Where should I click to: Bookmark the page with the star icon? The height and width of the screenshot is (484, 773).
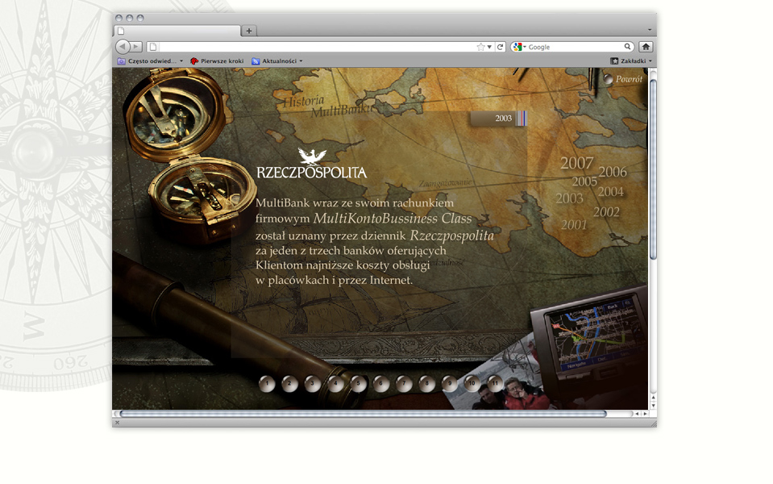click(481, 47)
